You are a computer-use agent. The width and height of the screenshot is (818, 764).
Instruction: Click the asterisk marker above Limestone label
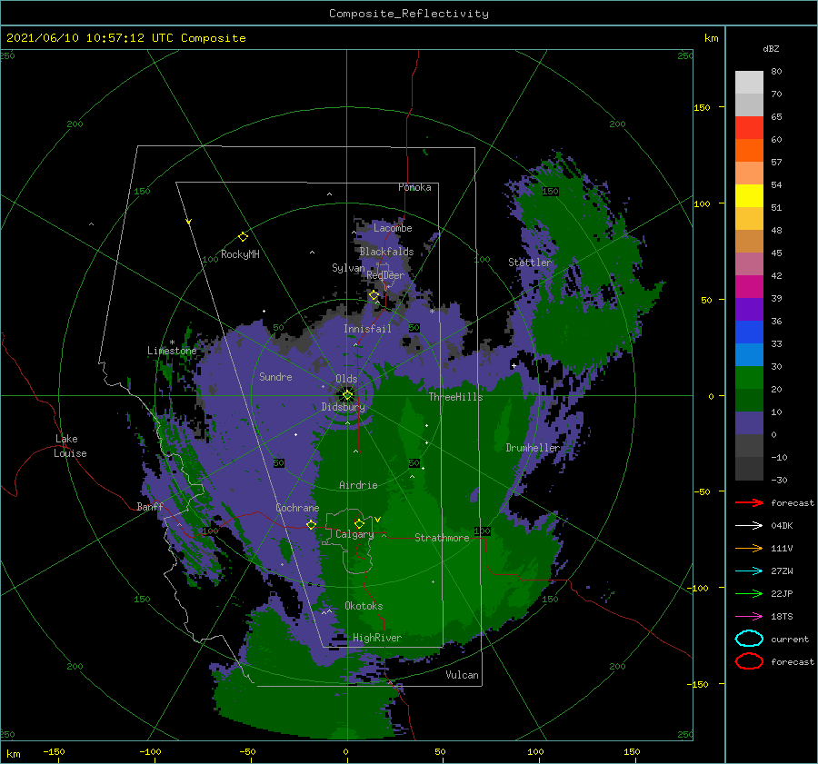click(172, 342)
